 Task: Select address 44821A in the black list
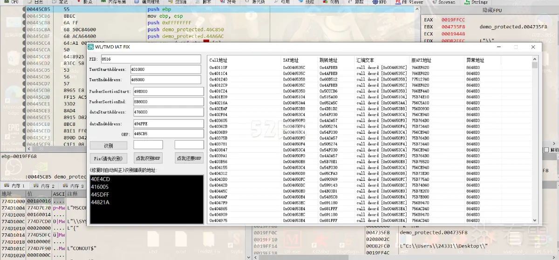[x=101, y=202]
